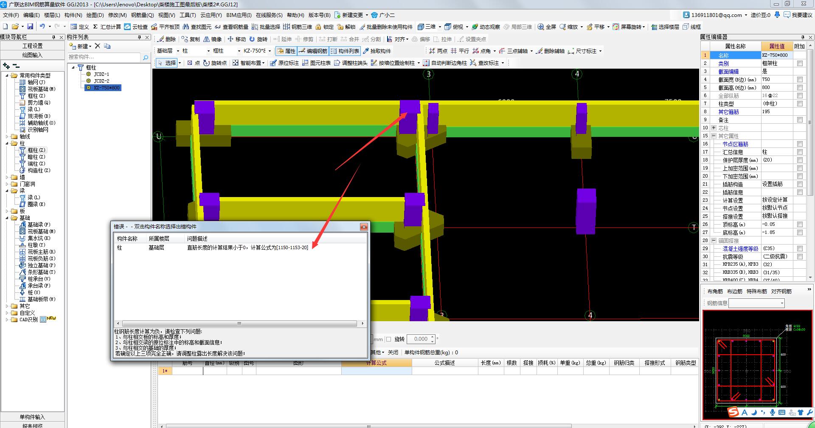Viewport: 815px width, 428px height.
Task: Check 附加 box for 柱类型 row
Action: tap(800, 103)
